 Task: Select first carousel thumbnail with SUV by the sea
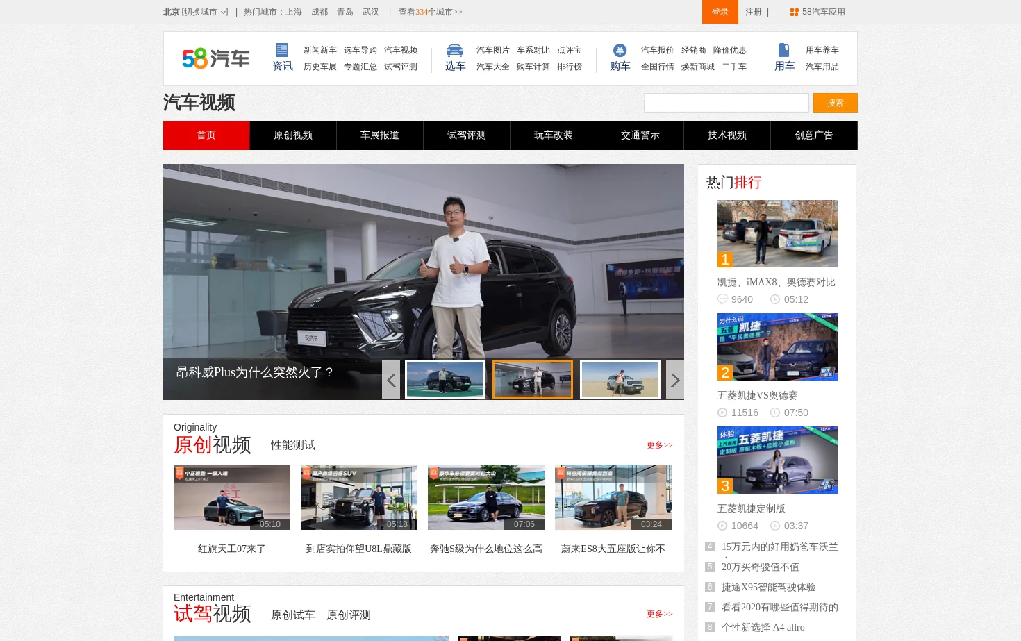[x=445, y=379]
